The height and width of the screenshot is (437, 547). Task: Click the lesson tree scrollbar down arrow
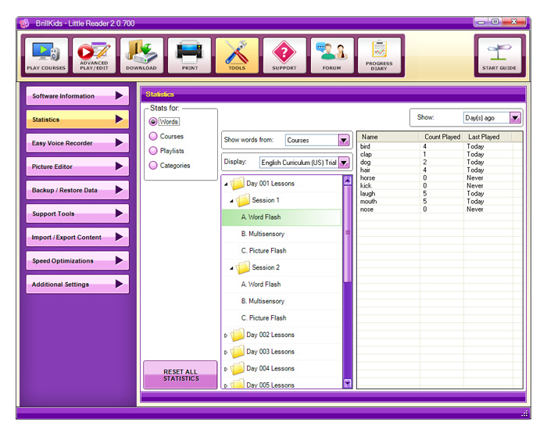click(x=348, y=384)
